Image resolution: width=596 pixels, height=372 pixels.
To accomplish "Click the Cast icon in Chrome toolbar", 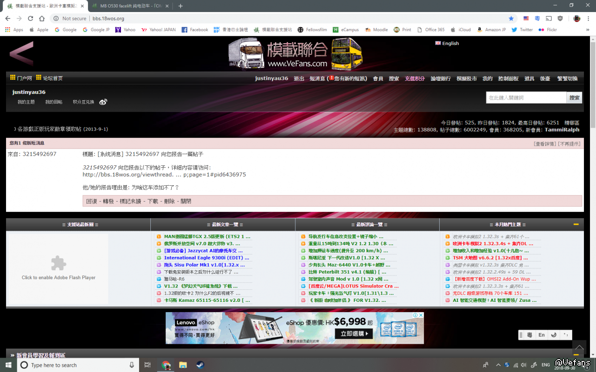I will [x=549, y=19].
